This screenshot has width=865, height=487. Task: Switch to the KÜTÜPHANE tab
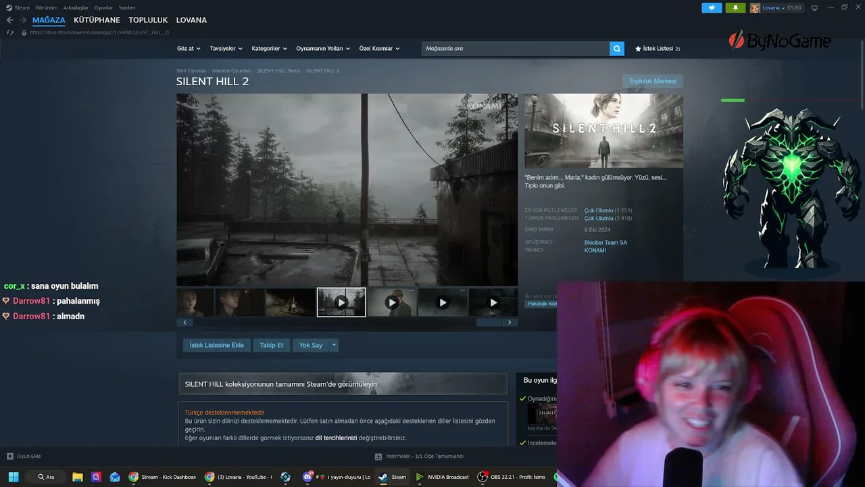pyautogui.click(x=97, y=20)
